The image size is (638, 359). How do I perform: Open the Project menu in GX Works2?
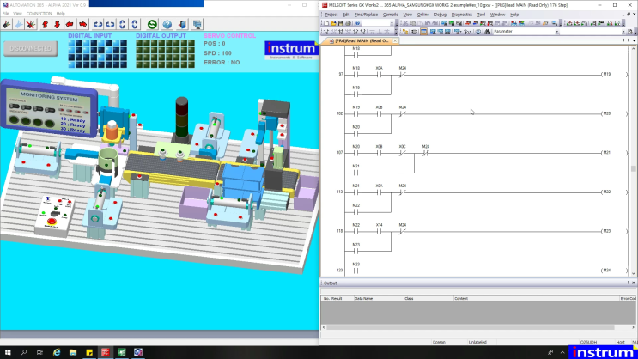click(331, 15)
